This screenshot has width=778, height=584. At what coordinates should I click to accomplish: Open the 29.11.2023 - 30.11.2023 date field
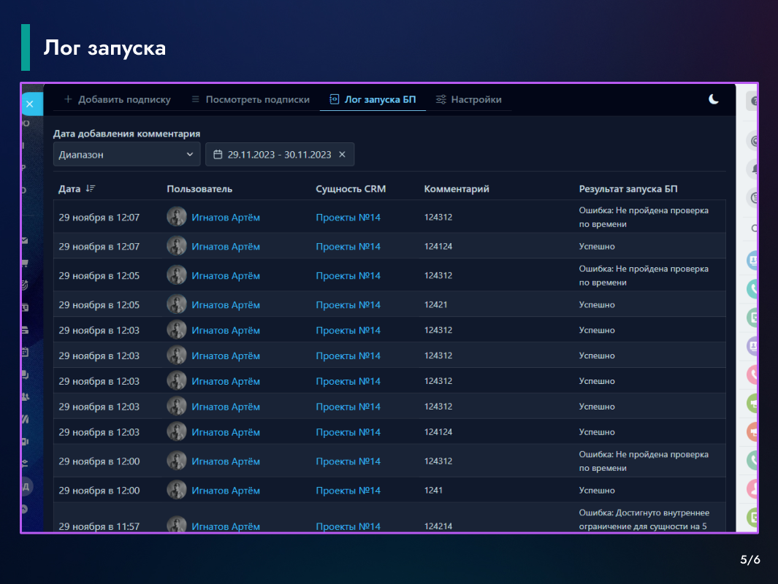279,155
